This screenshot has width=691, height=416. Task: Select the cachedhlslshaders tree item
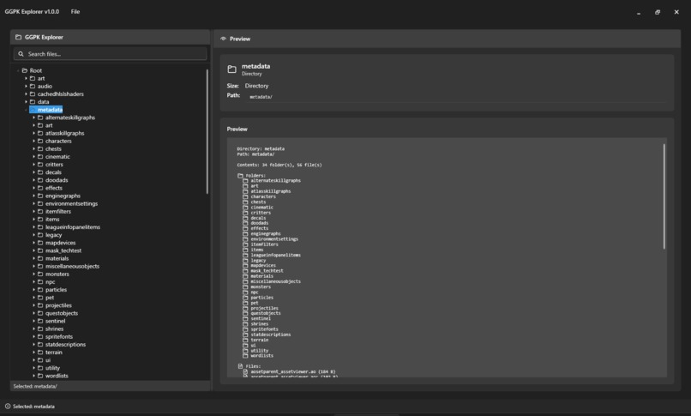[x=60, y=93]
